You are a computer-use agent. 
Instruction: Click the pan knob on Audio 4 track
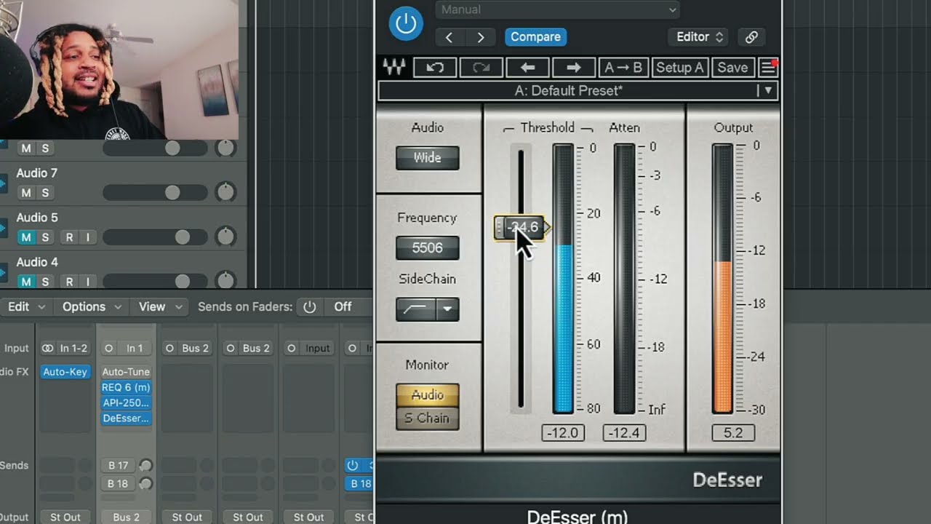point(226,280)
